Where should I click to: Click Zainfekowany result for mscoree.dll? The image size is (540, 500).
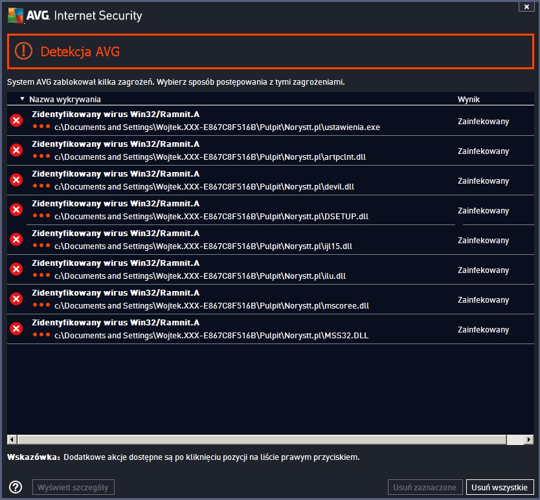point(483,300)
